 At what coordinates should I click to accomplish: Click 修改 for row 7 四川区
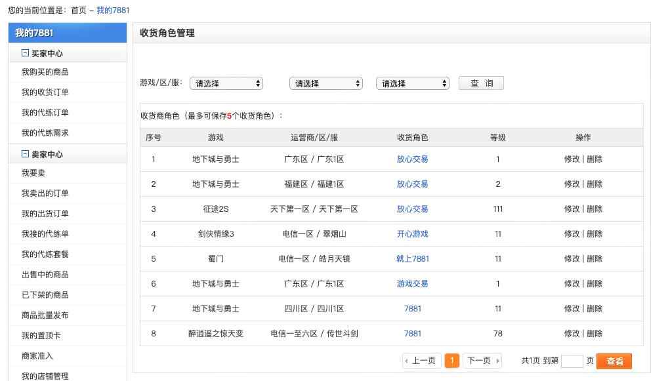click(572, 309)
